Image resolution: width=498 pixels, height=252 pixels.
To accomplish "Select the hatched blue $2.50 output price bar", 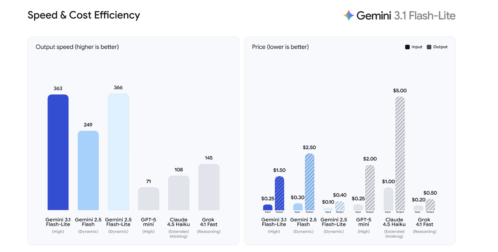I will click(x=310, y=182).
